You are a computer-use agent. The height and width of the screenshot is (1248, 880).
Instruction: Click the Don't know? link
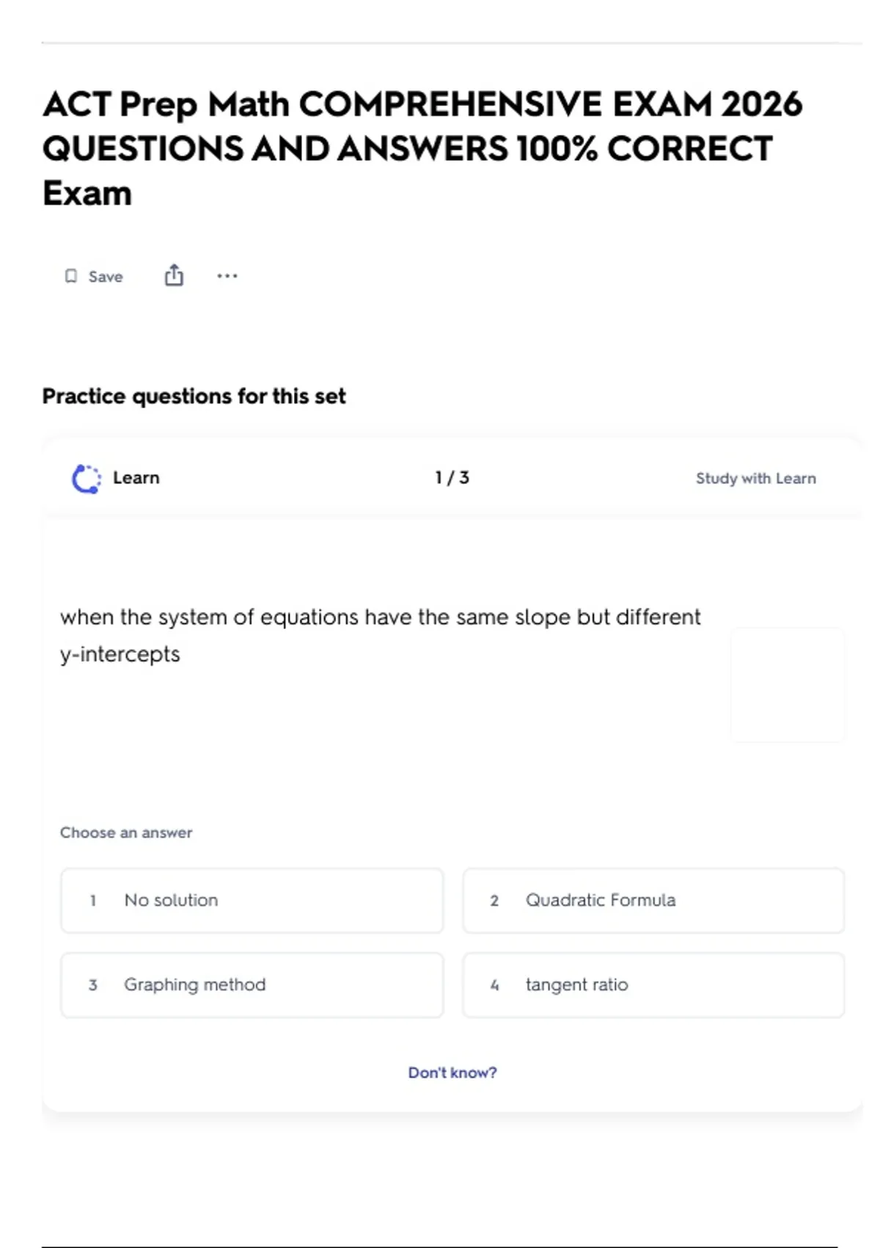(452, 1073)
